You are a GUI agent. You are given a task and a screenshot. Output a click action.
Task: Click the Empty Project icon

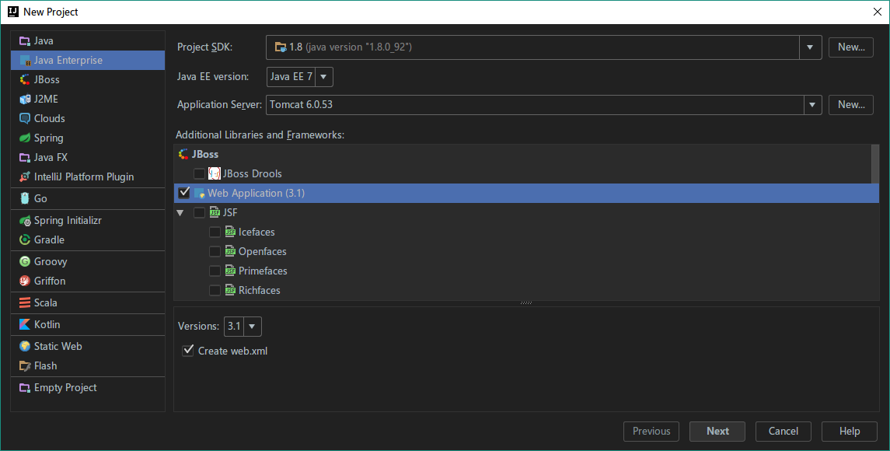point(24,387)
